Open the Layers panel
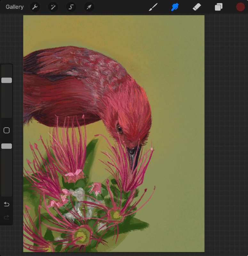 219,7
